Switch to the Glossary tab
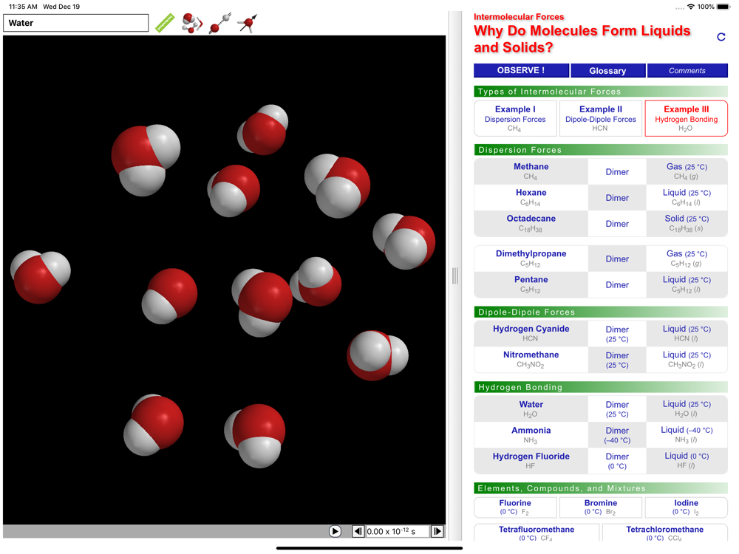Image resolution: width=739 pixels, height=554 pixels. [x=607, y=71]
